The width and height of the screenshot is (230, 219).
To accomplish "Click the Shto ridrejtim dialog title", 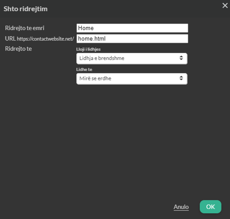I will pos(26,9).
